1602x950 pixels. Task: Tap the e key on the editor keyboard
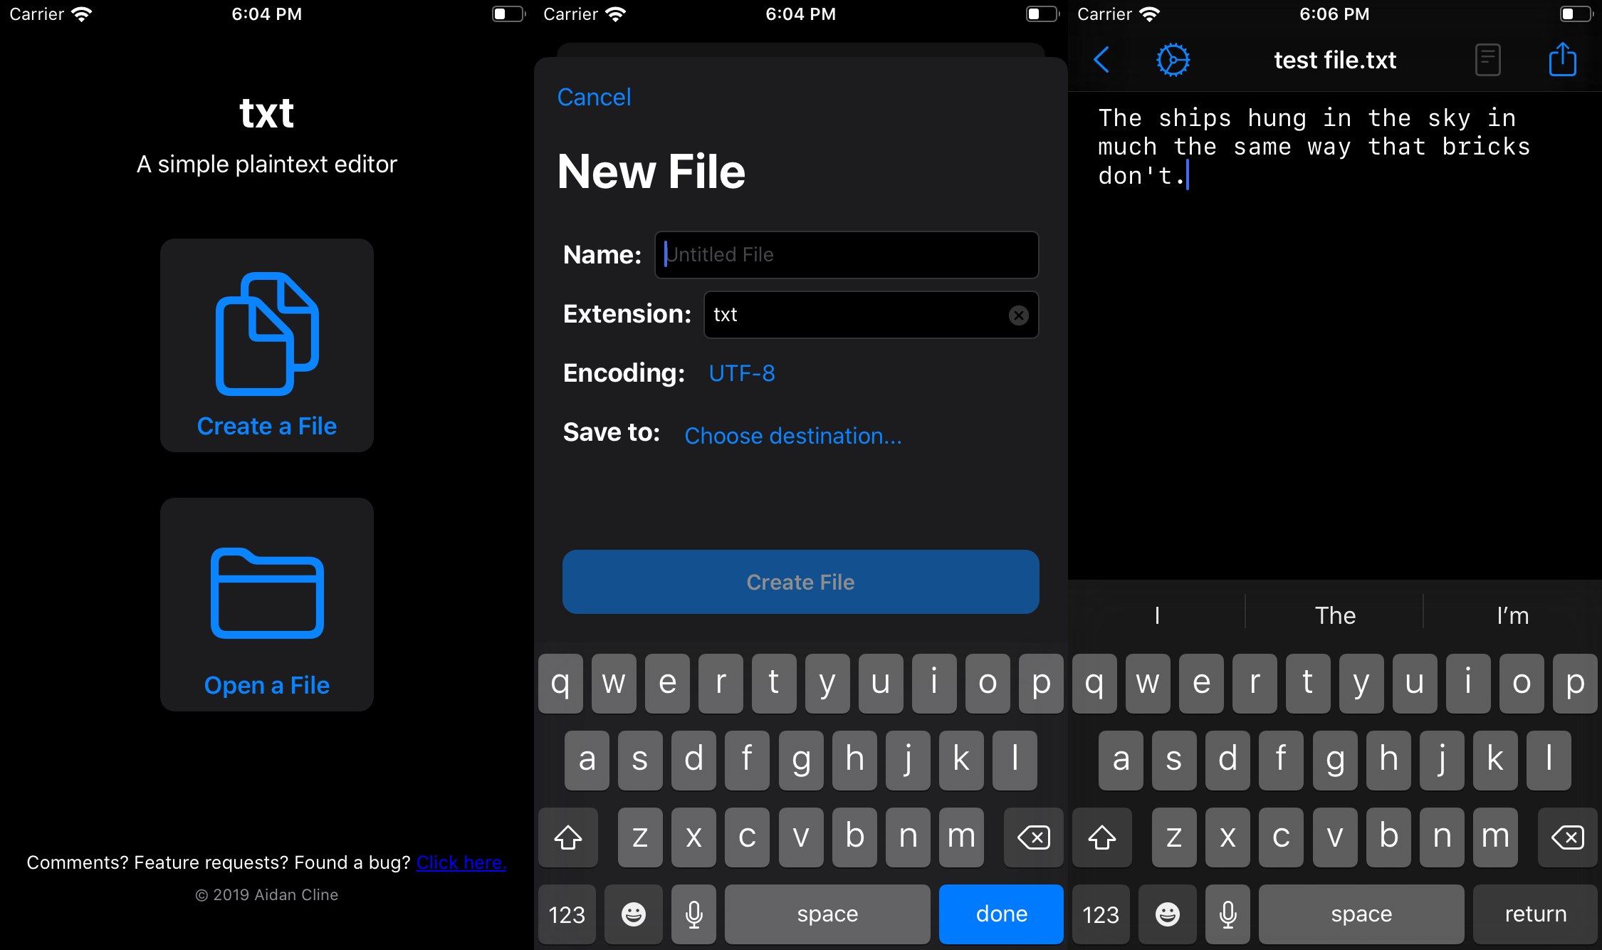click(x=1201, y=684)
